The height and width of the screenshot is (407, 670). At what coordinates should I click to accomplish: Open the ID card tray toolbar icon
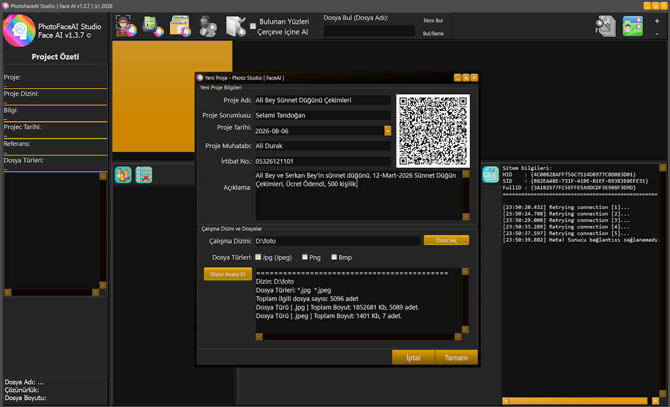click(x=153, y=26)
